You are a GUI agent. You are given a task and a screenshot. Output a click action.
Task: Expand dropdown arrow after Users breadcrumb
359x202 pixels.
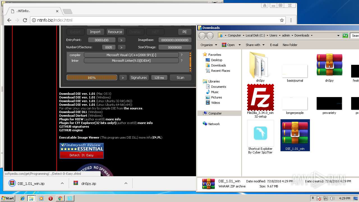(x=279, y=36)
